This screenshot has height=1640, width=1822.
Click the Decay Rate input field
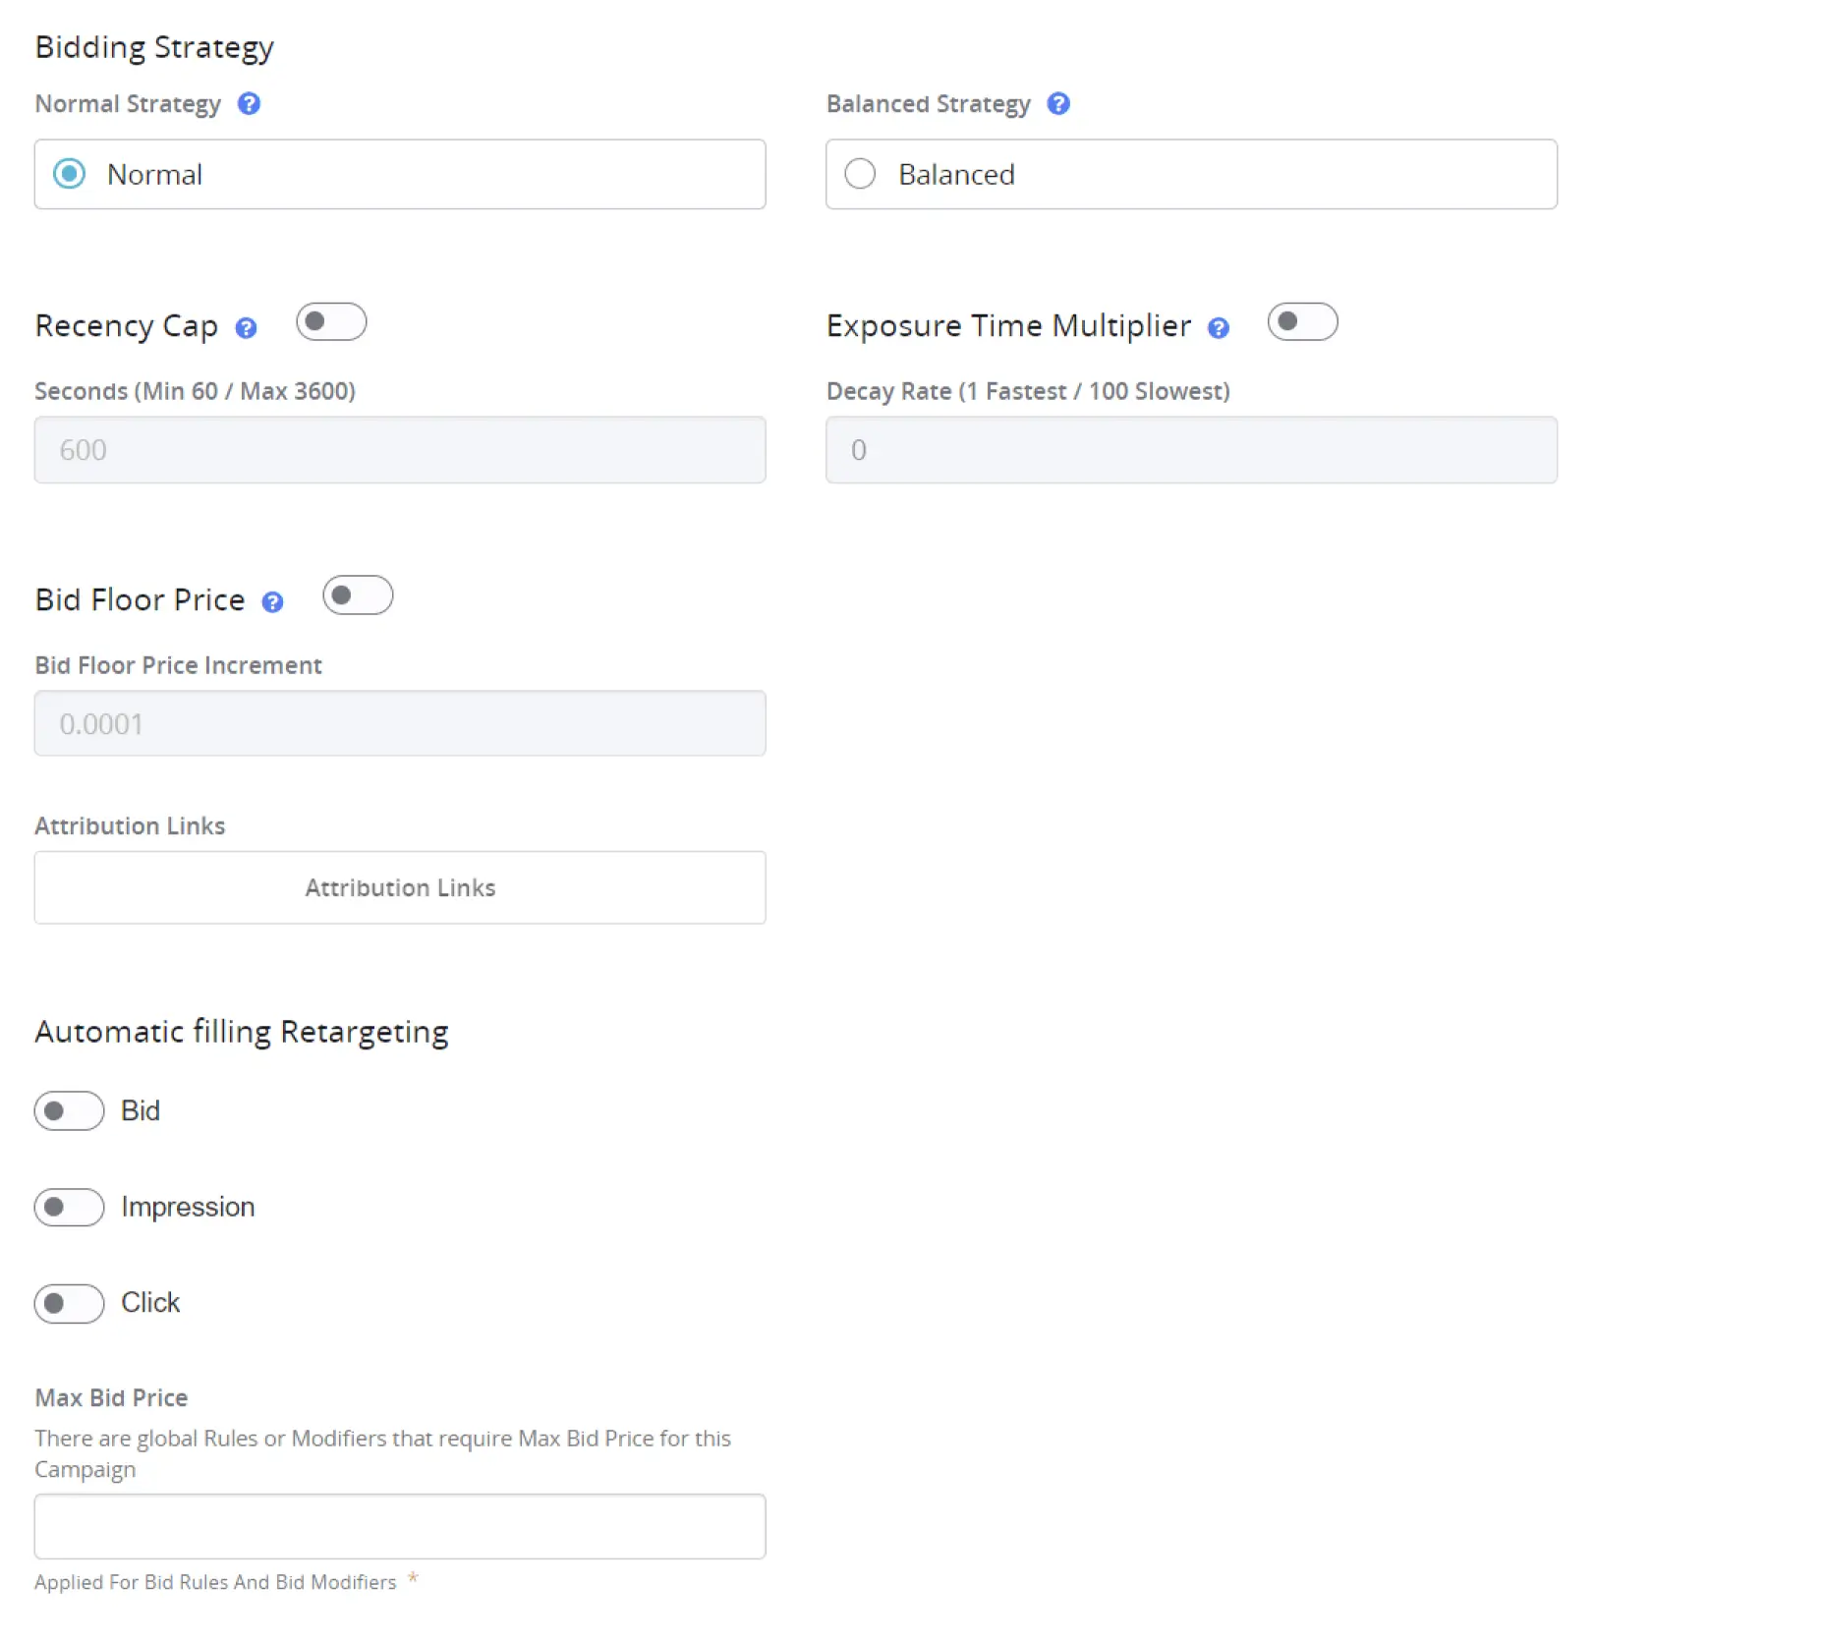pos(1191,450)
